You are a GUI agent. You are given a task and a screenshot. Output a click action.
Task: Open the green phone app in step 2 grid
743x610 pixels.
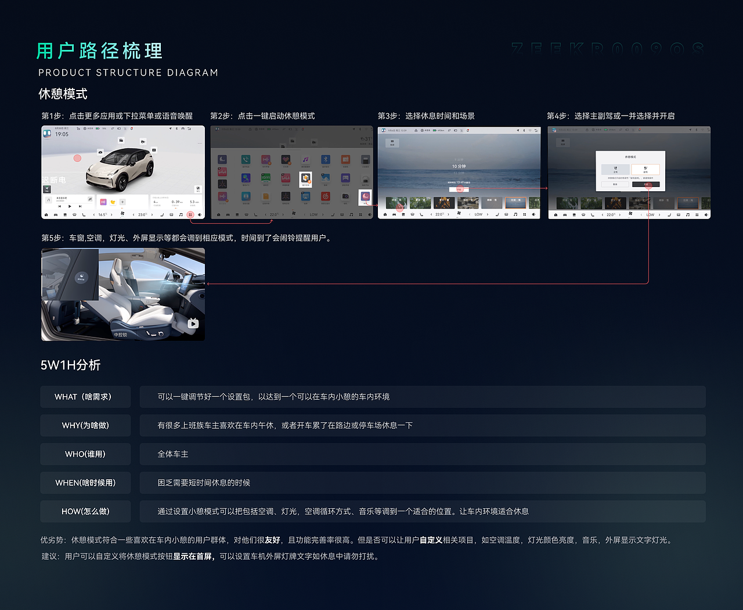click(246, 159)
